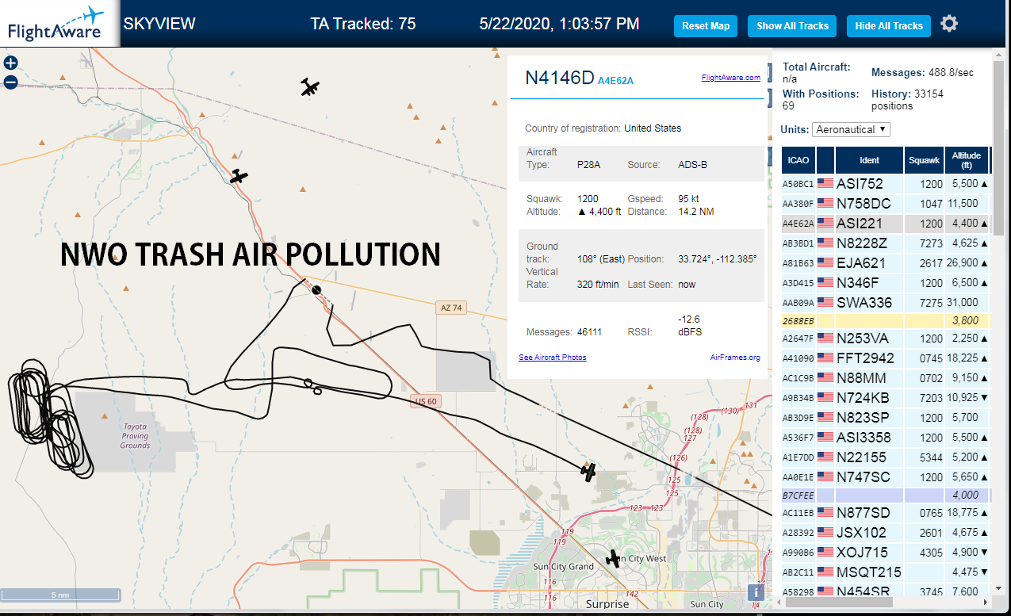Image resolution: width=1011 pixels, height=616 pixels.
Task: Select aircraft row ASI221
Action: click(x=886, y=224)
